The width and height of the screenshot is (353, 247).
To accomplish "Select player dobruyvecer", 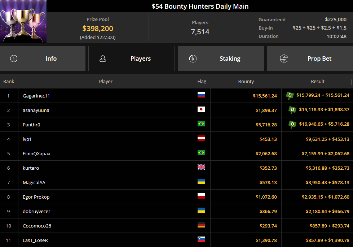I will click(36, 211).
